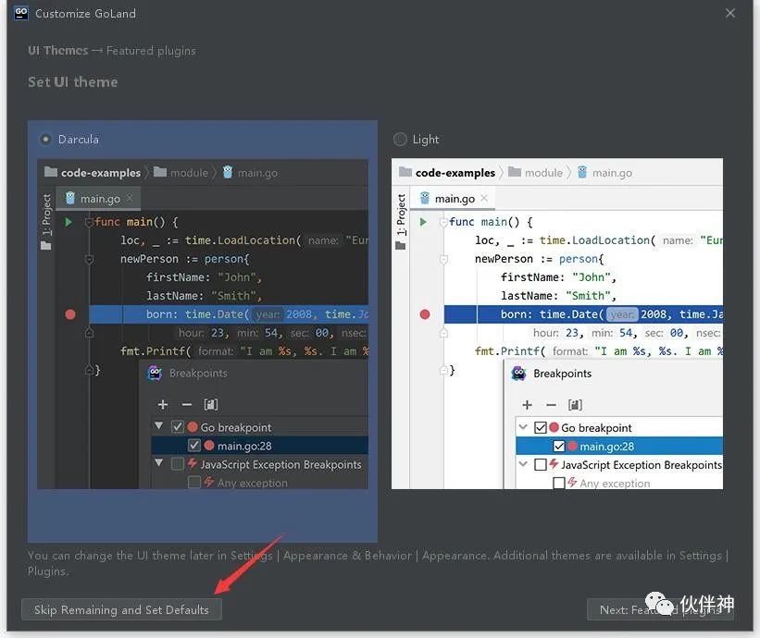Click red dot beside Go breakpoint, Darcula preview

[193, 427]
